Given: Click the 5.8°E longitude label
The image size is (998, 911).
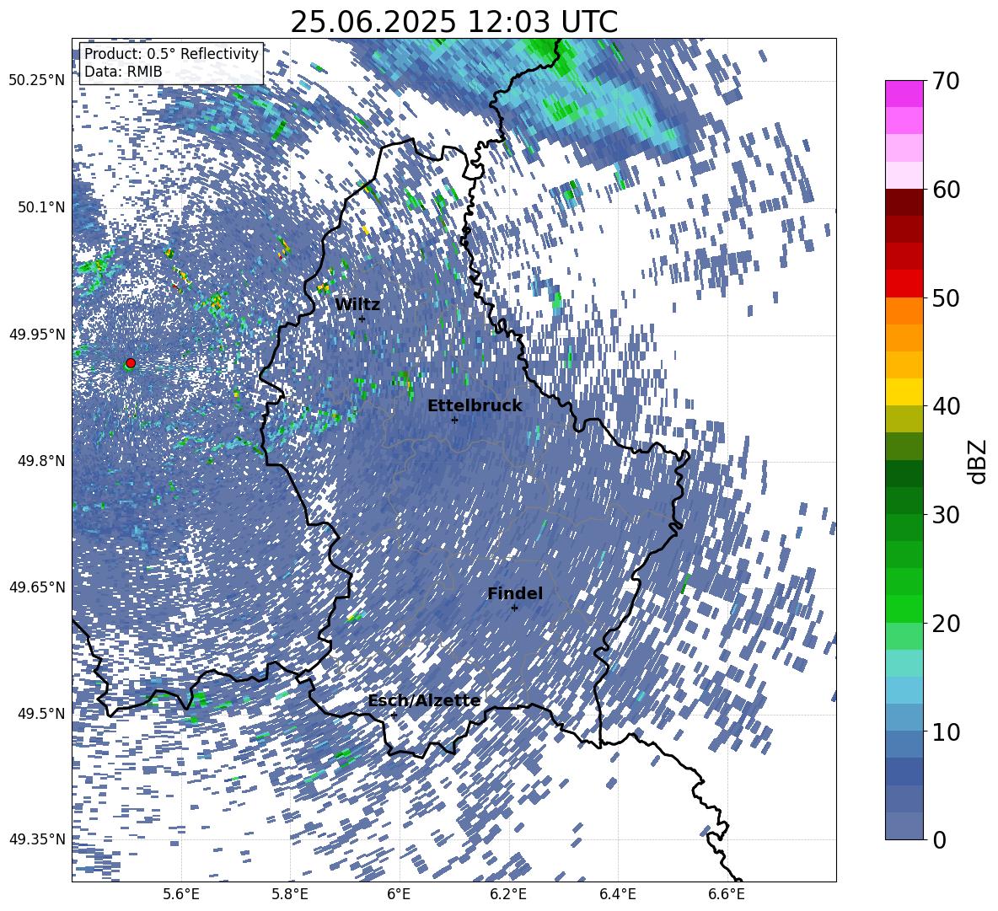Looking at the screenshot, I should (x=290, y=895).
